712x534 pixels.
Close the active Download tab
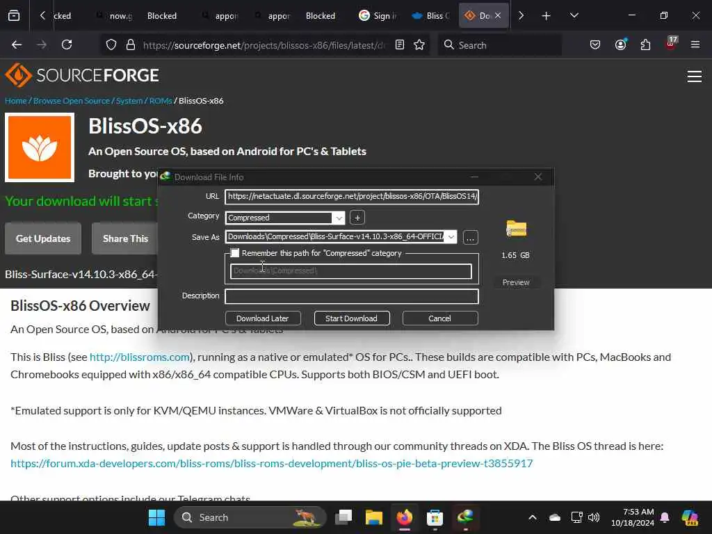498,15
